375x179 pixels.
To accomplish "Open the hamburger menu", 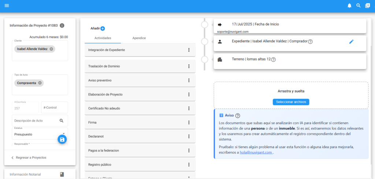I will 7,5.
